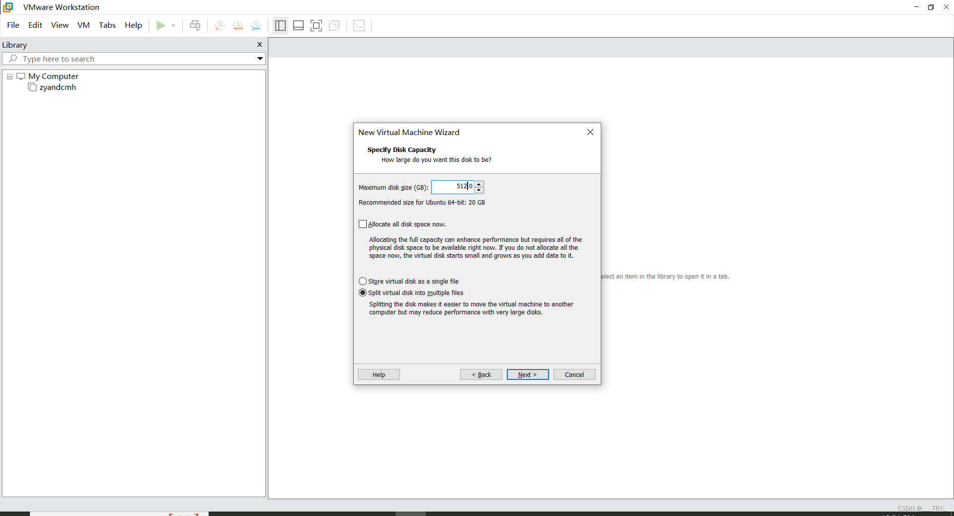Viewport: 954px width, 516px height.
Task: Go Back in the wizard
Action: (x=481, y=374)
